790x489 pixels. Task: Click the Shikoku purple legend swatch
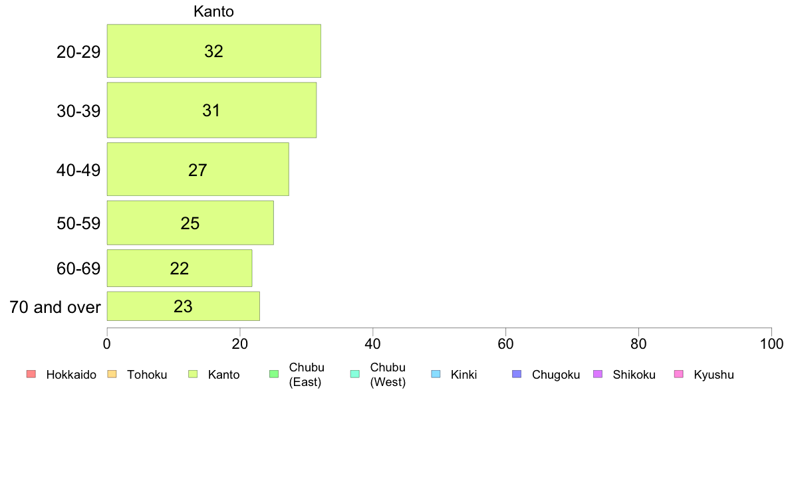coord(598,374)
